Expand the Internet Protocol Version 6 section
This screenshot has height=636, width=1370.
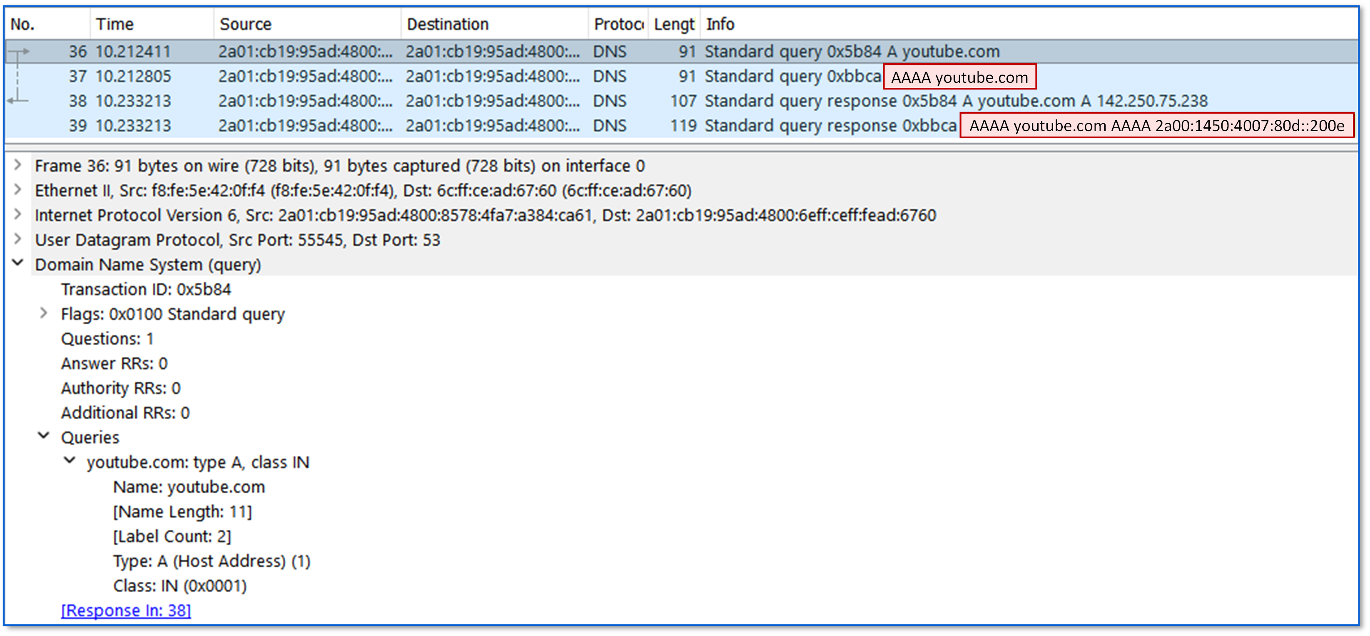tap(17, 215)
